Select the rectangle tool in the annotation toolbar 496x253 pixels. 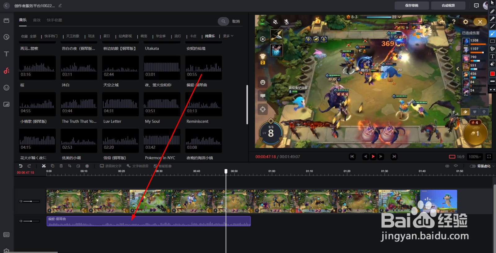[492, 41]
